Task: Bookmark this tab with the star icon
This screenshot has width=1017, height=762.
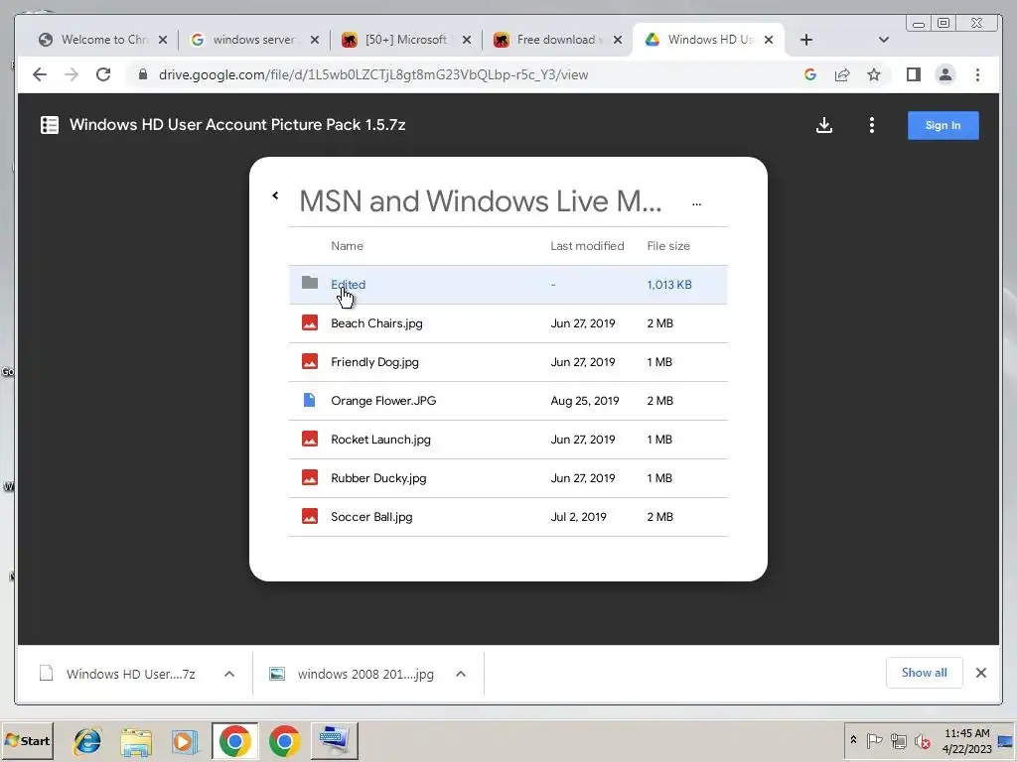Action: tap(874, 74)
